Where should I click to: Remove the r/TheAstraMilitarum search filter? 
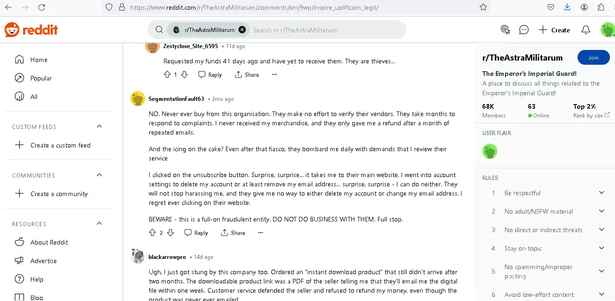242,30
